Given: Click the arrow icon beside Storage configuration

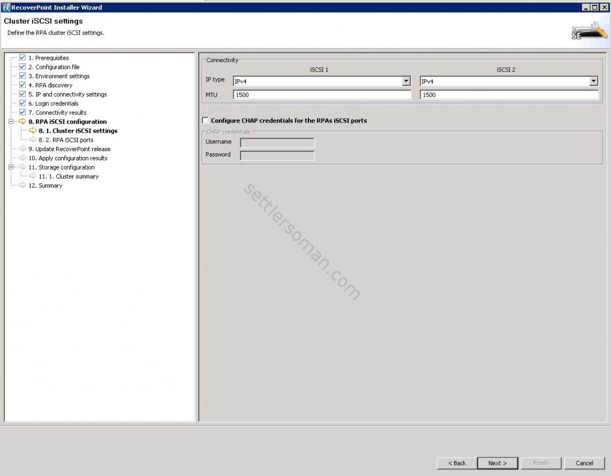Looking at the screenshot, I should click(x=23, y=167).
